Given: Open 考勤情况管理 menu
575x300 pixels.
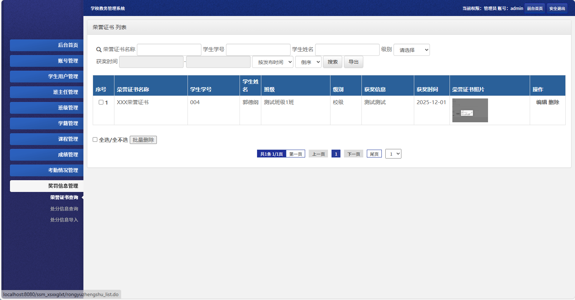Looking at the screenshot, I should 47,170.
